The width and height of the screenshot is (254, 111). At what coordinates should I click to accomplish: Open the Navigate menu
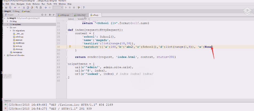click(21, 4)
